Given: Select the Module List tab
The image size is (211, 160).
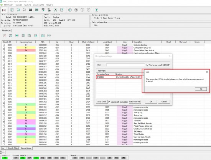Looking at the screenshot, I should coord(6,31).
